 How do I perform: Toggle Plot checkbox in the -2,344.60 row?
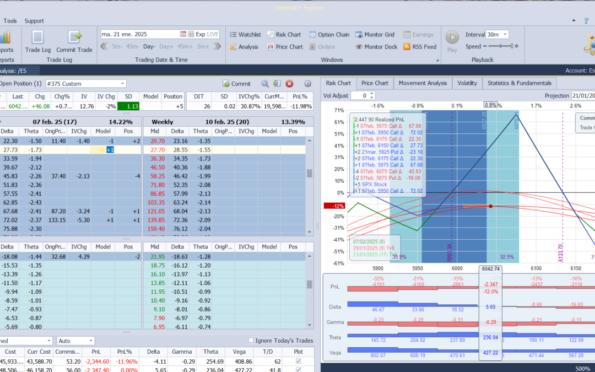pyautogui.click(x=298, y=362)
